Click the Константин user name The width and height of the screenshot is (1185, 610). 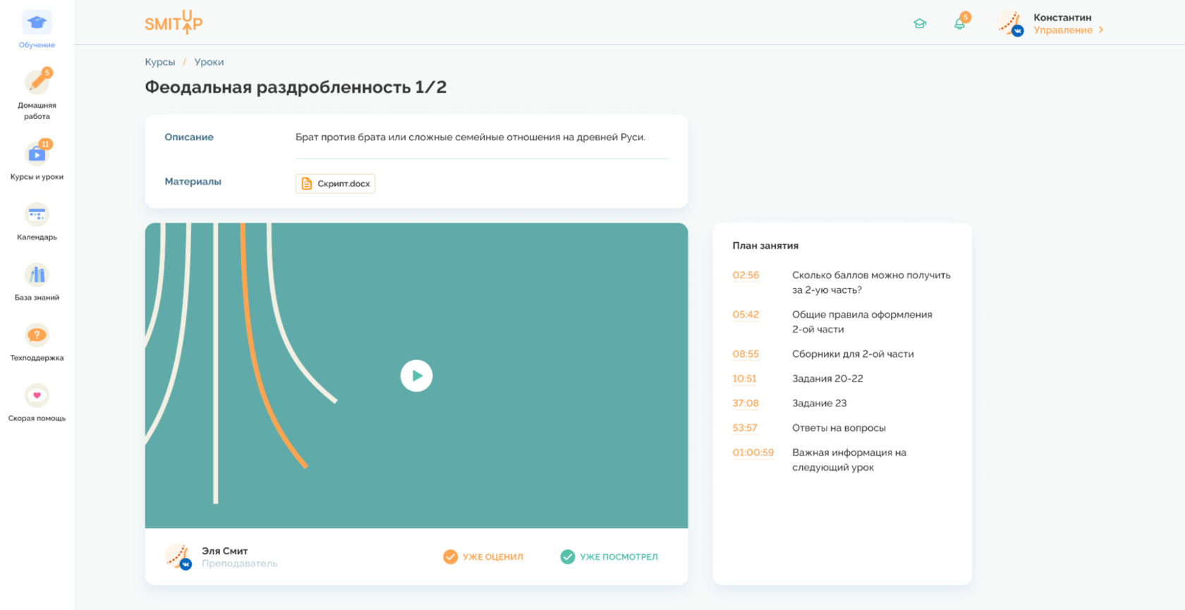1062,18
